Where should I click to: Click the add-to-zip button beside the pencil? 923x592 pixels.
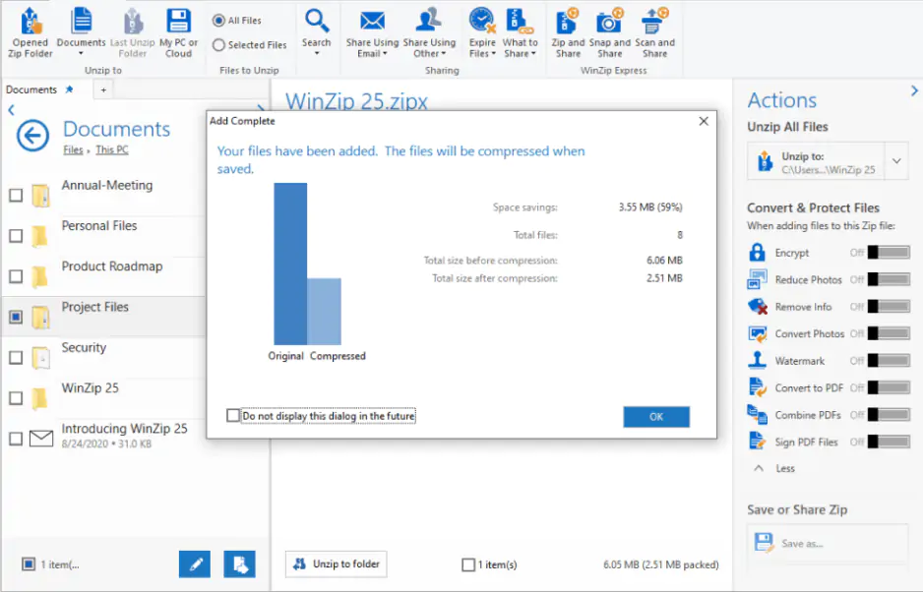(239, 564)
